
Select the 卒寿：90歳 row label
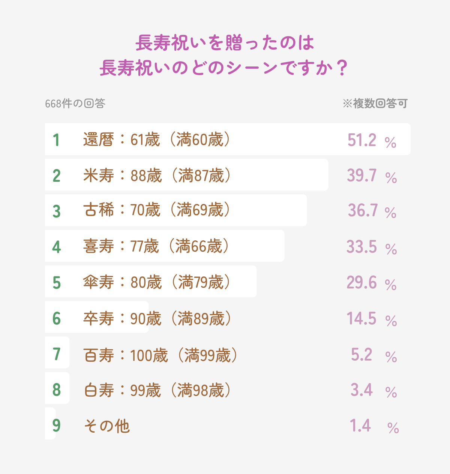click(x=157, y=319)
